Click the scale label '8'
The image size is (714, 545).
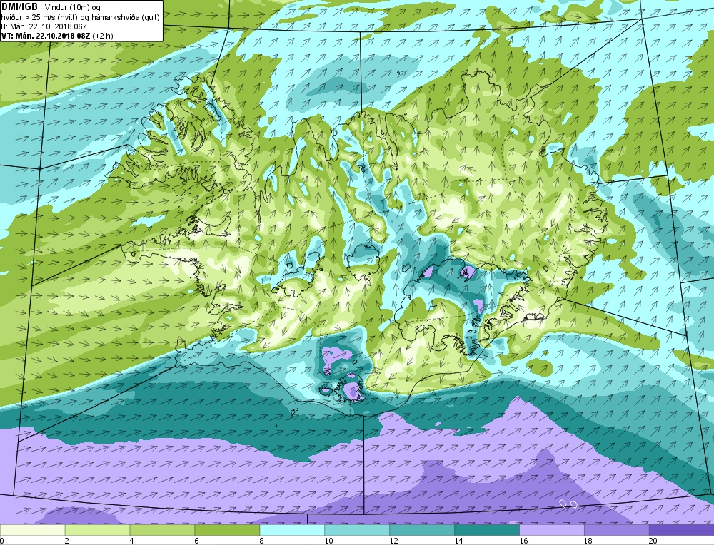(262, 541)
